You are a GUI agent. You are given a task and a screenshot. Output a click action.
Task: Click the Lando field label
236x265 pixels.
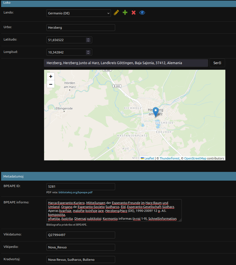click(x=9, y=12)
